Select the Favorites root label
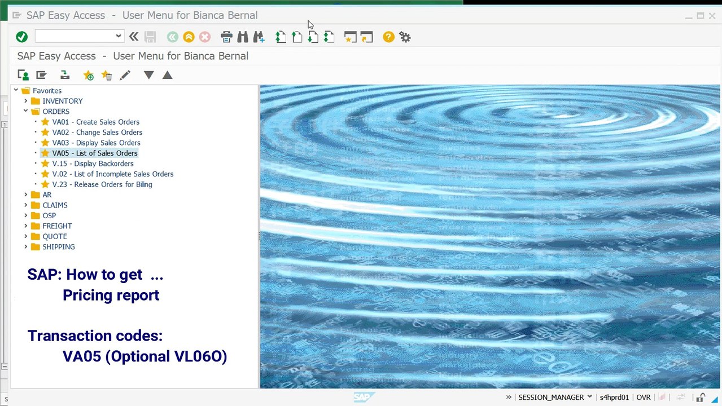This screenshot has height=406, width=722. pyautogui.click(x=47, y=91)
